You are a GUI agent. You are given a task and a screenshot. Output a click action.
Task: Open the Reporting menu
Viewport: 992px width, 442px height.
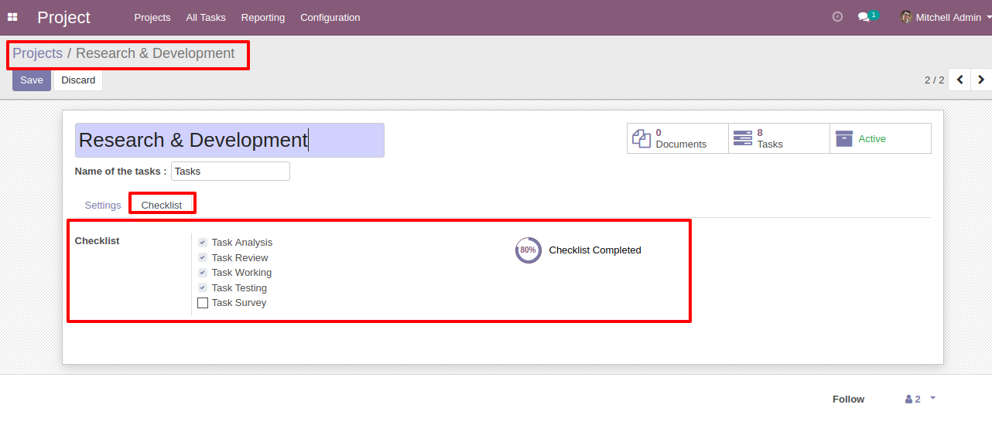click(x=263, y=17)
